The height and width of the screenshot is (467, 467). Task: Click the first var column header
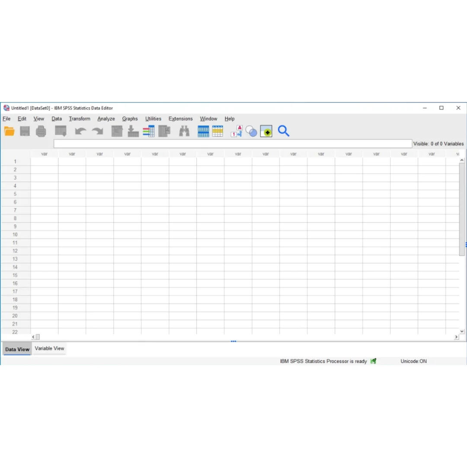pyautogui.click(x=44, y=154)
